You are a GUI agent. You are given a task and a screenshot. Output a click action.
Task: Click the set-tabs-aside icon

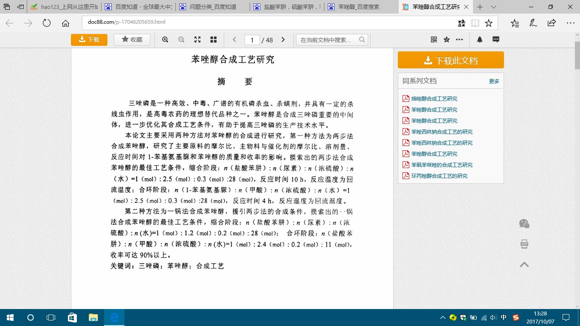pos(20,7)
